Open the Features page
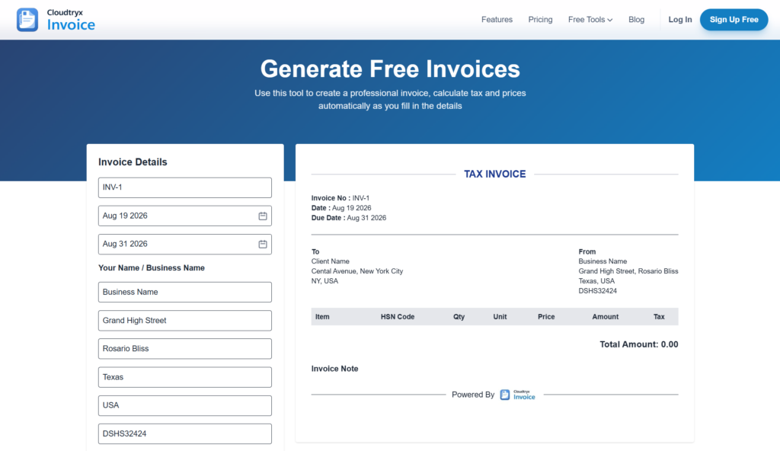This screenshot has height=451, width=780. click(x=497, y=20)
